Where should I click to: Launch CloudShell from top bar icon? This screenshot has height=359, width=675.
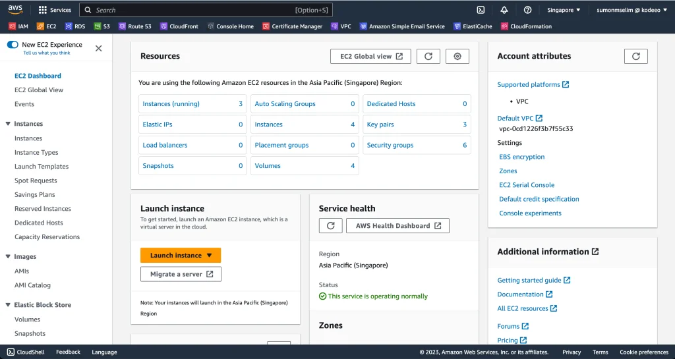(481, 10)
